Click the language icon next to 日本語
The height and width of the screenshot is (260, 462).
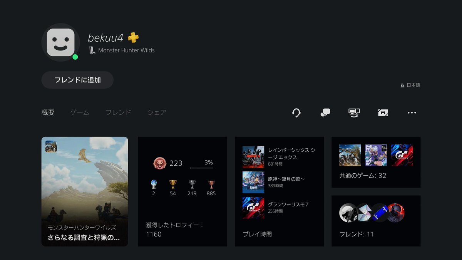(x=402, y=85)
